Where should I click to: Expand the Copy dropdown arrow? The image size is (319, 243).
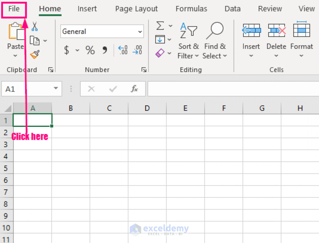(x=45, y=41)
